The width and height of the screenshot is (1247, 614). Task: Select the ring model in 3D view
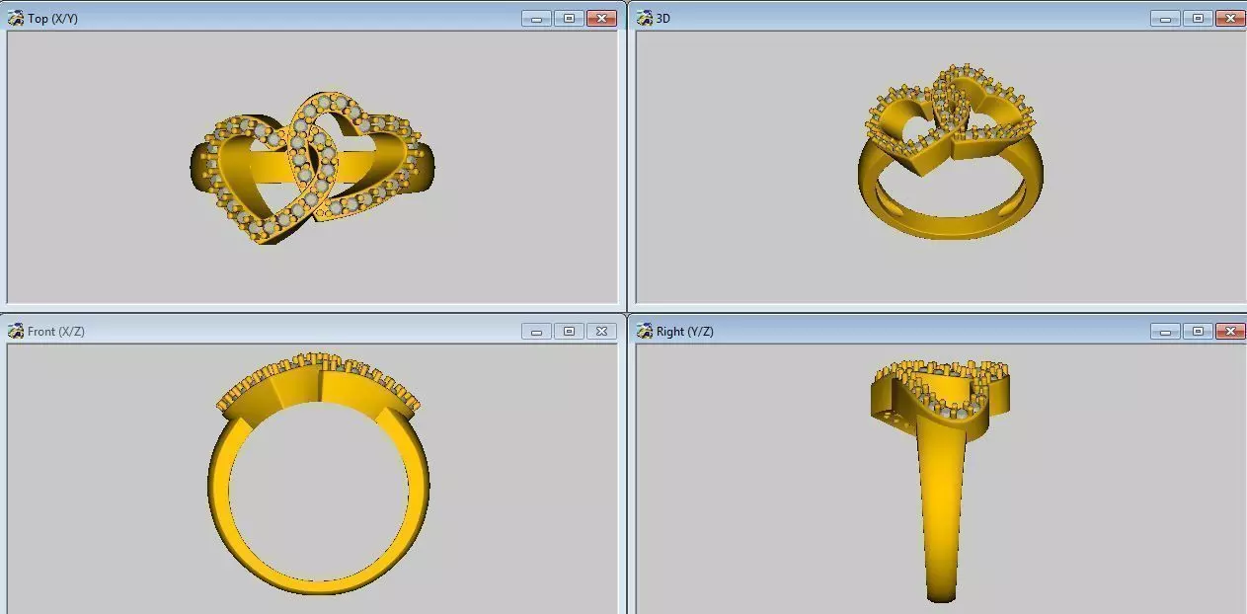950,153
